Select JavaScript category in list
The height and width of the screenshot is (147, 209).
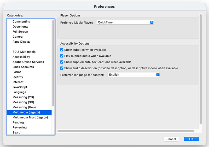coord(20,87)
